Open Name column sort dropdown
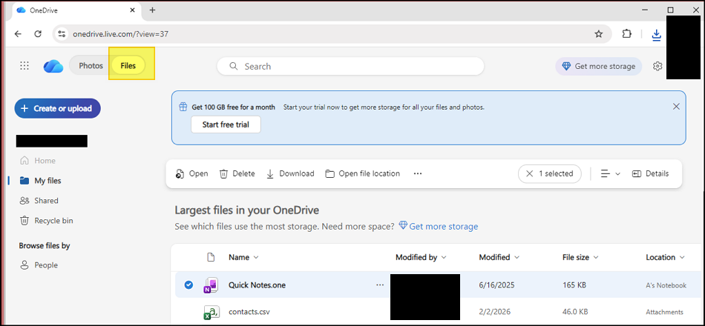This screenshot has width=705, height=326. [x=243, y=257]
